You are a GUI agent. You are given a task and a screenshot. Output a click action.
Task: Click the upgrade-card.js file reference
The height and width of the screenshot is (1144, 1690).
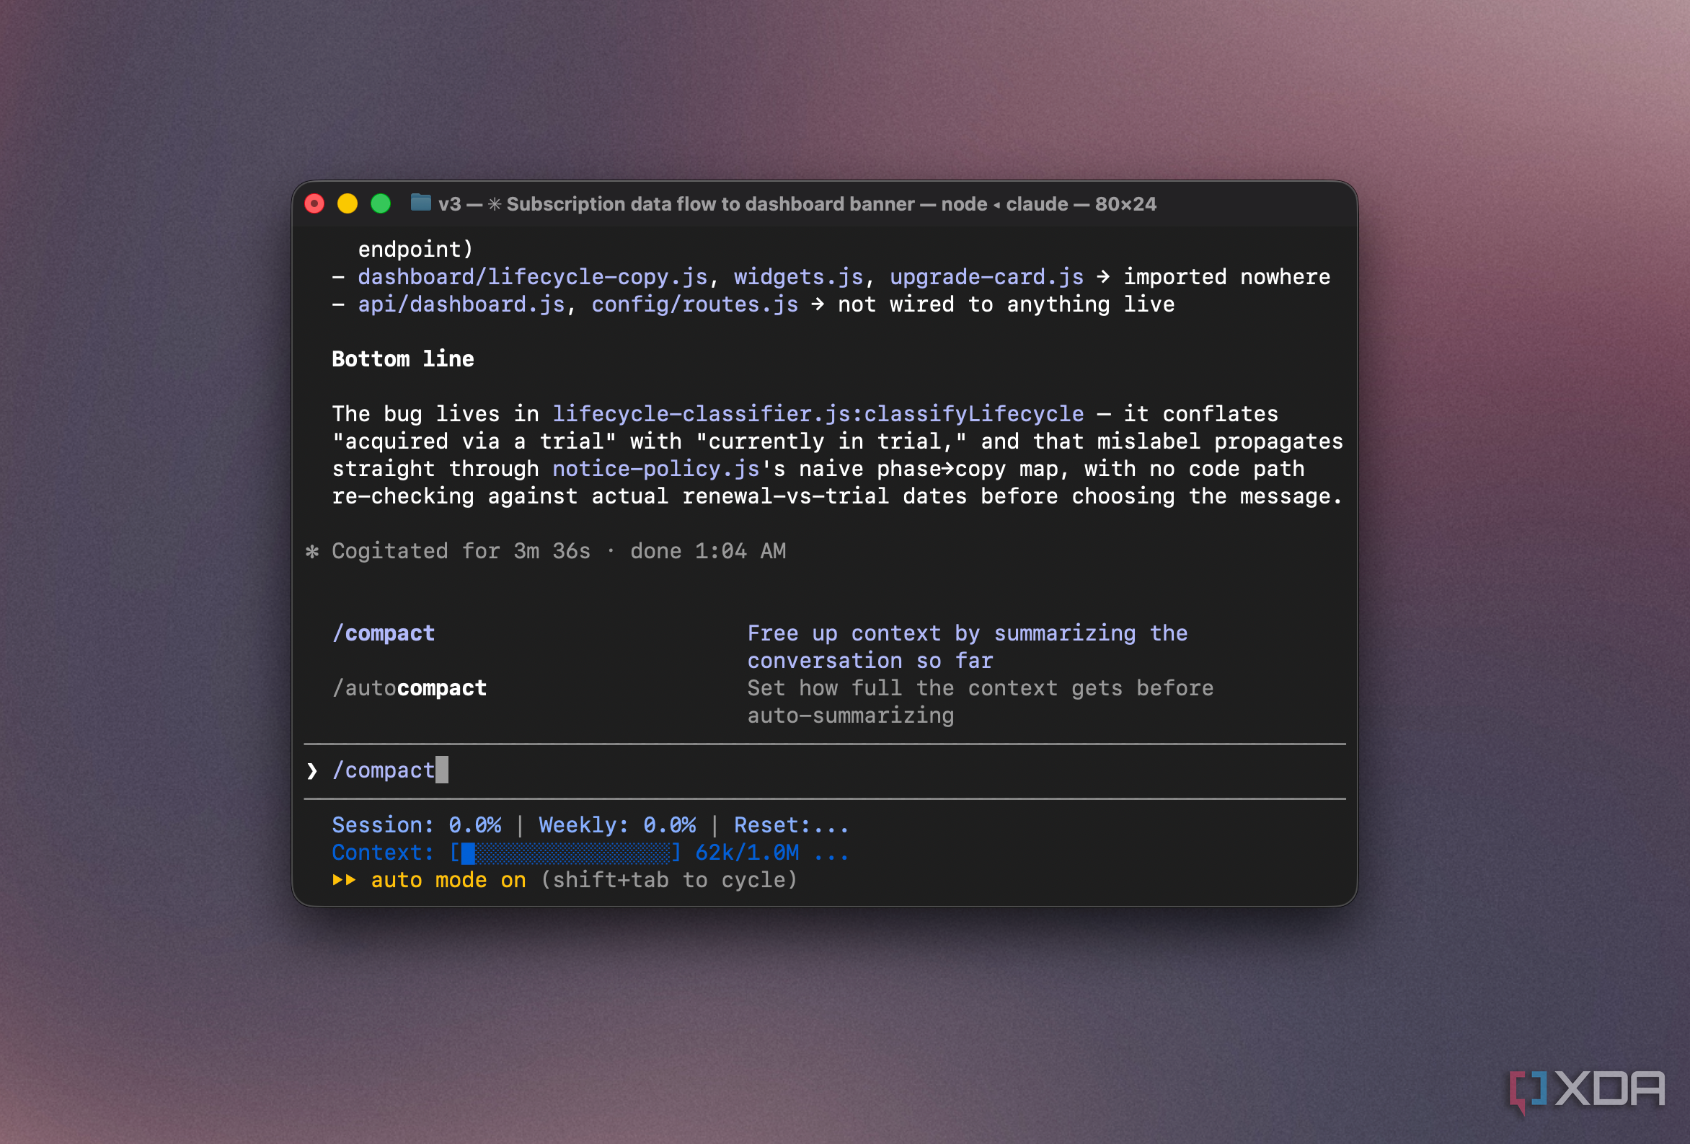click(x=987, y=277)
